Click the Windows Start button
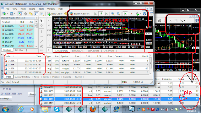Viewport: 201px width, 113px height. (5, 109)
